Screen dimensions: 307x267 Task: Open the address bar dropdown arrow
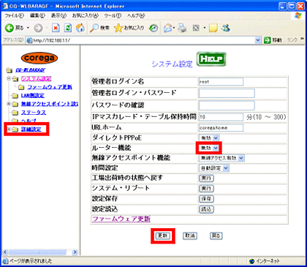pos(258,40)
